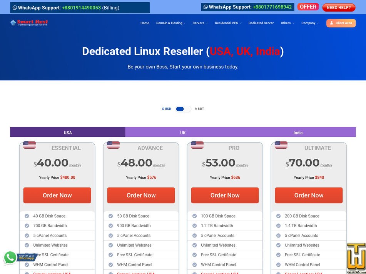The height and width of the screenshot is (274, 366).
Task: Click the check icon beside ADVANCE's WHM Control Panel
Action: (110, 265)
